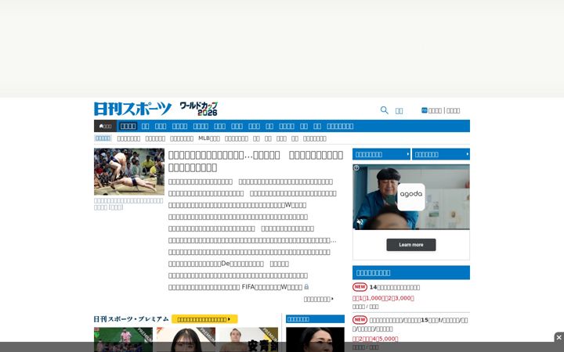Viewport: 564px width, 352px height.
Task: Click the agoda logo tile in the video ad
Action: coord(411,197)
